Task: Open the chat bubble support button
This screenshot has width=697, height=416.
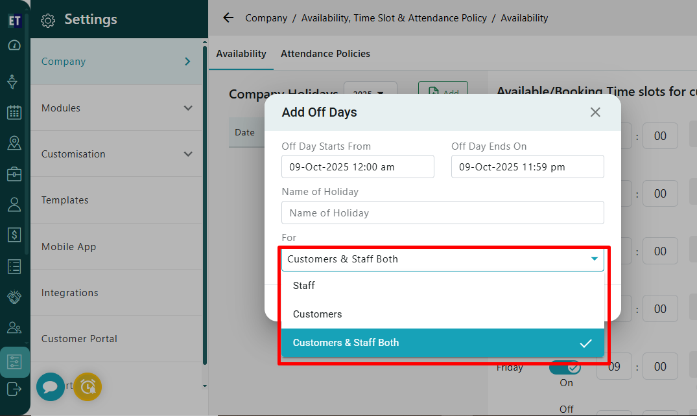Action: pos(51,387)
